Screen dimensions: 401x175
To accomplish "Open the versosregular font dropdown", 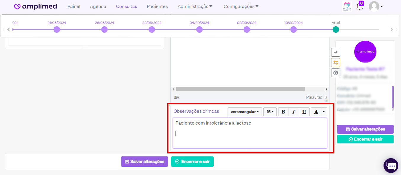I will 244,112.
